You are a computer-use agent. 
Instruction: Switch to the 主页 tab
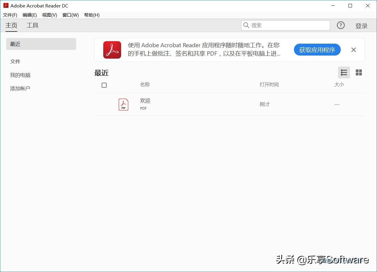click(x=11, y=26)
